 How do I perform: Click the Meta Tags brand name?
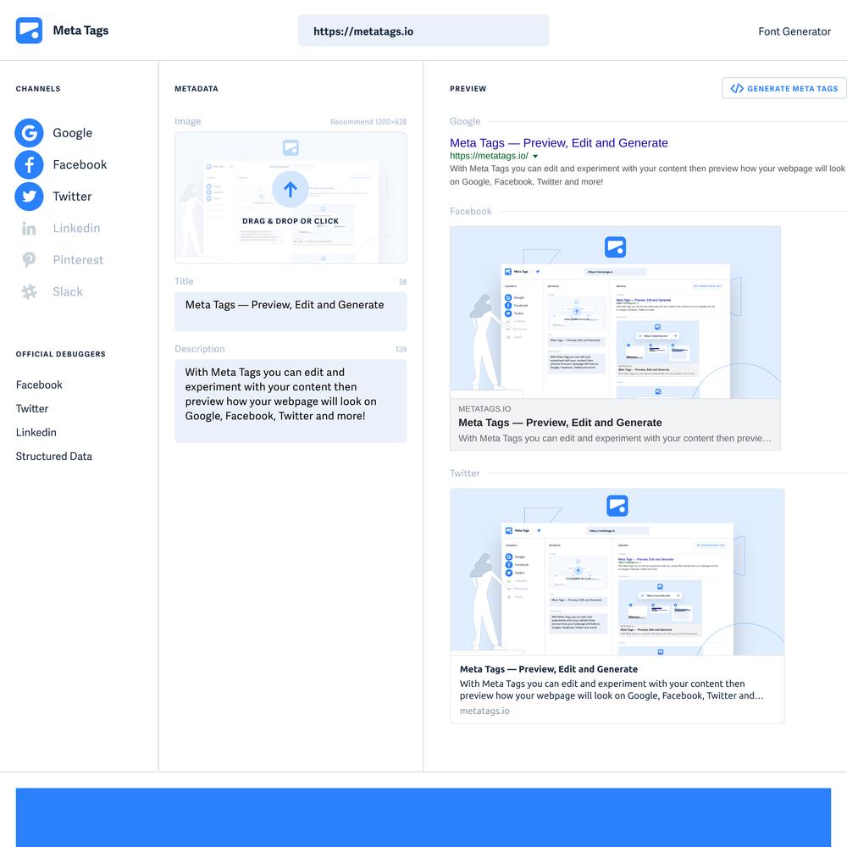(x=80, y=30)
